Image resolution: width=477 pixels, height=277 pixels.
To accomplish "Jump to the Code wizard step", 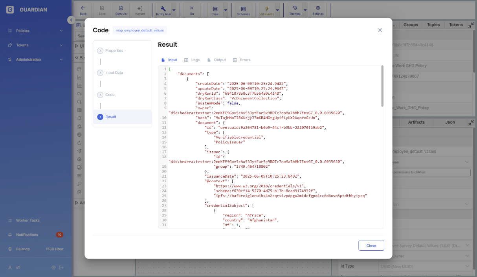I will pos(110,95).
